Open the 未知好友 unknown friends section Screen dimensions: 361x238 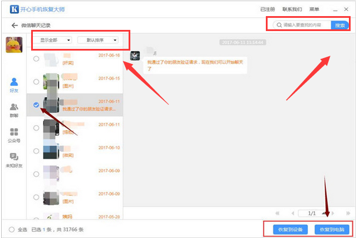click(x=14, y=160)
